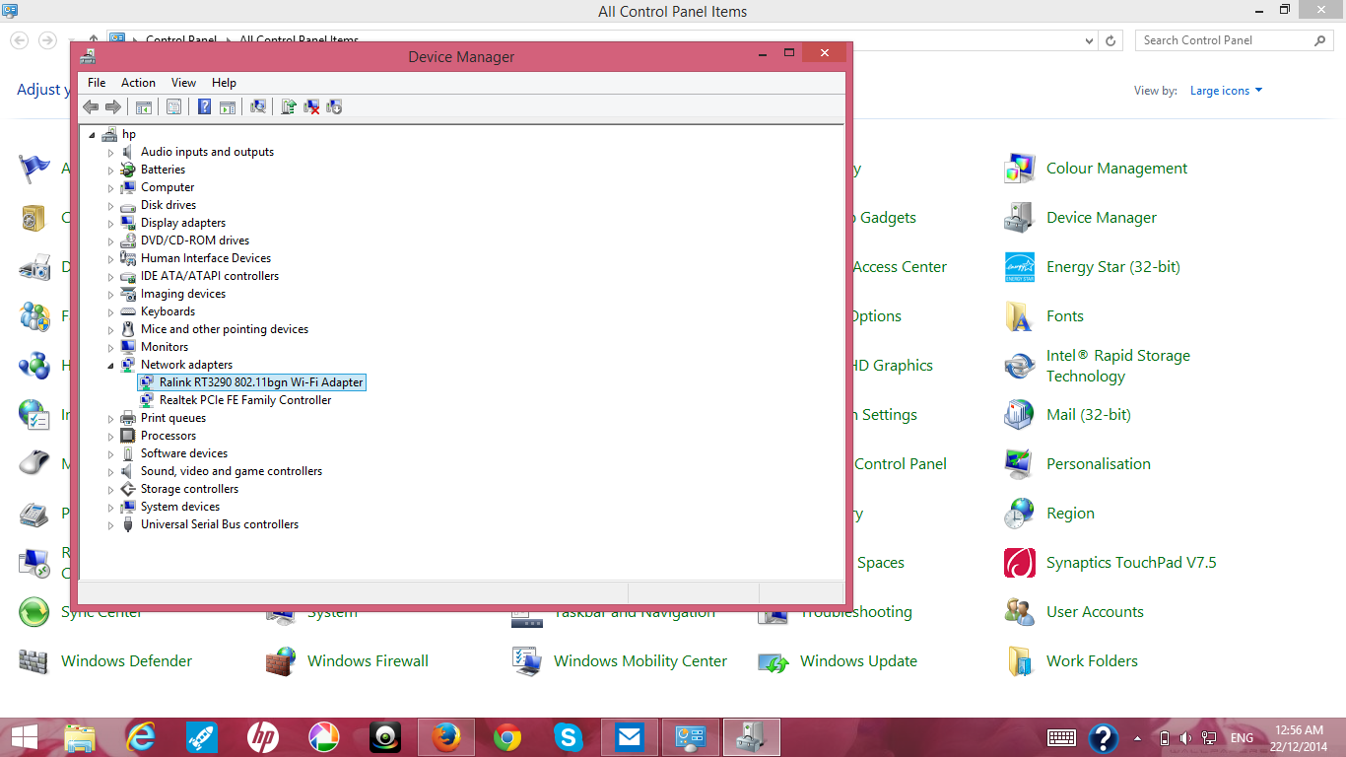Collapse the Network adapters node
The image size is (1346, 757).
[111, 366]
